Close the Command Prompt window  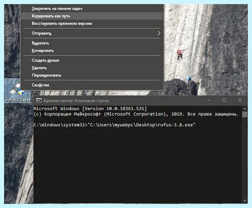coord(239,100)
